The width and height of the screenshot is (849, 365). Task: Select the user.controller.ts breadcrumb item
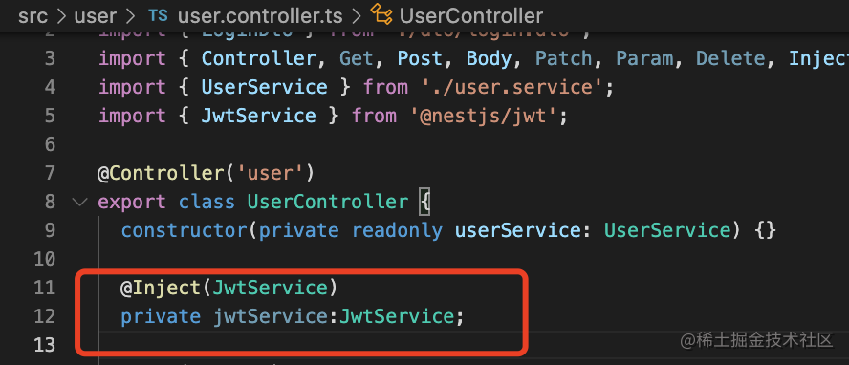point(260,16)
